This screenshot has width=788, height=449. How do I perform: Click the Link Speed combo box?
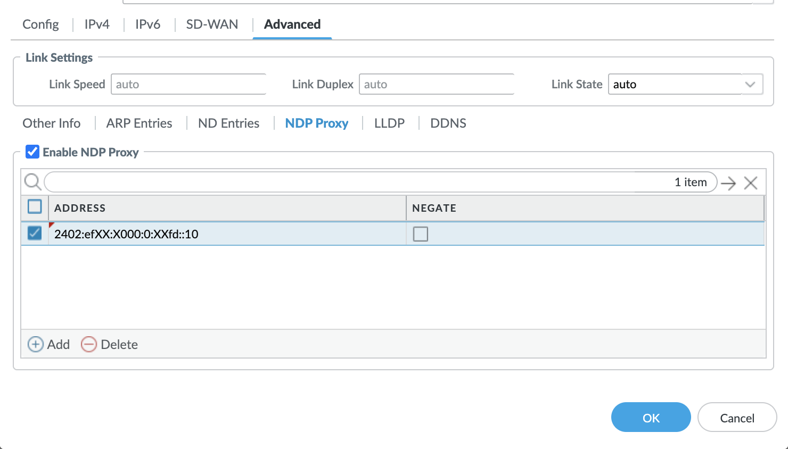188,85
